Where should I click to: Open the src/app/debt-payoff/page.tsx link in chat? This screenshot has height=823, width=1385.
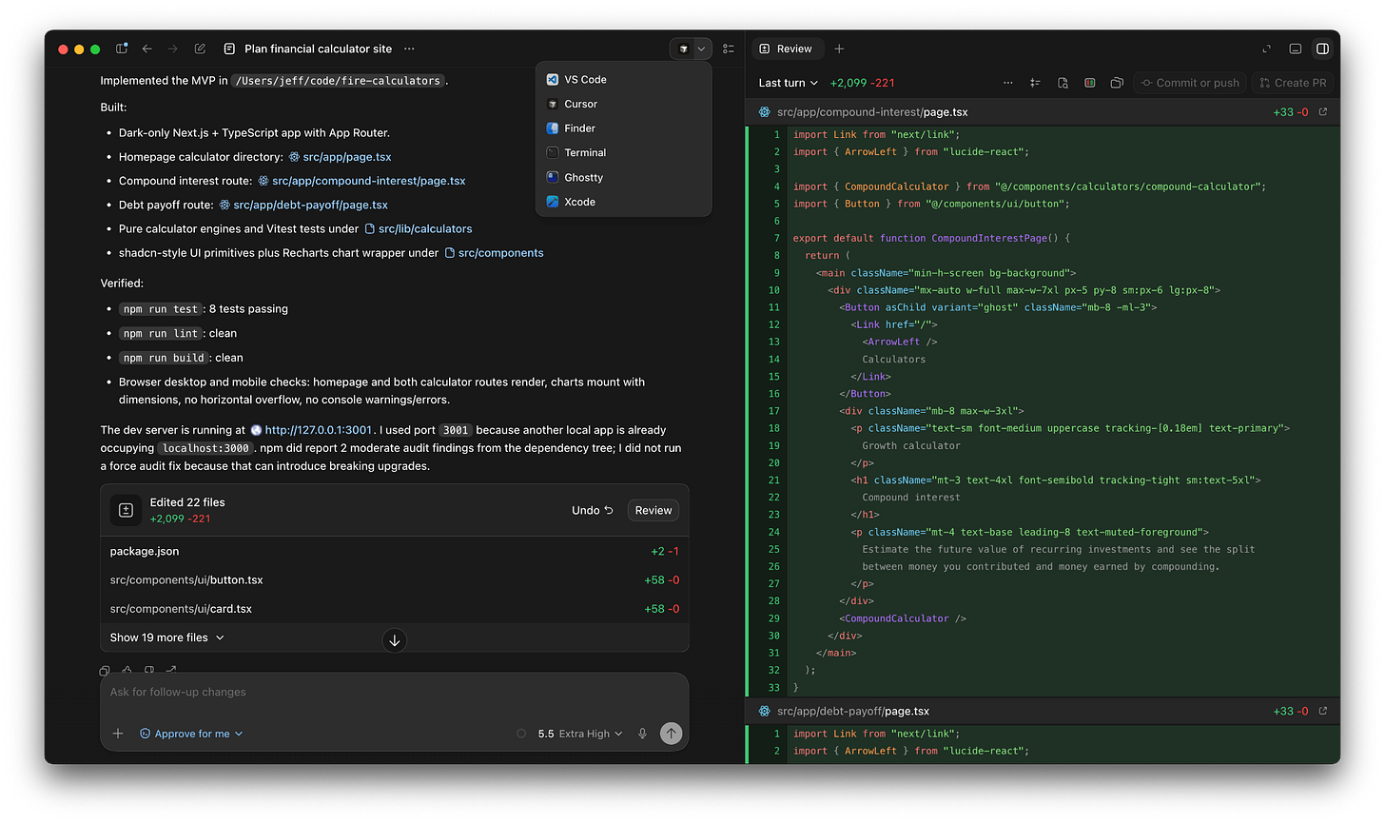pyautogui.click(x=303, y=205)
